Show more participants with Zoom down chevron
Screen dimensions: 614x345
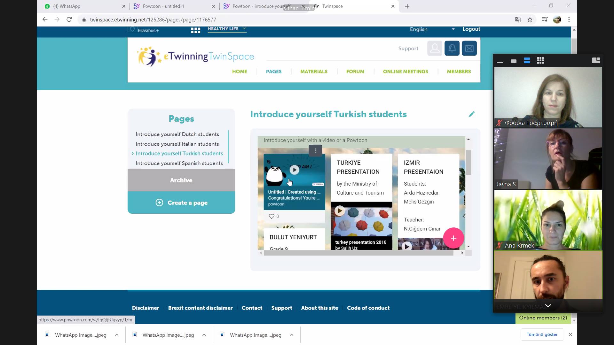[x=548, y=306]
